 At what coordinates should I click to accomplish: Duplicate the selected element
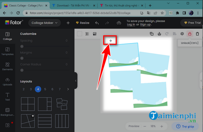click(152, 34)
